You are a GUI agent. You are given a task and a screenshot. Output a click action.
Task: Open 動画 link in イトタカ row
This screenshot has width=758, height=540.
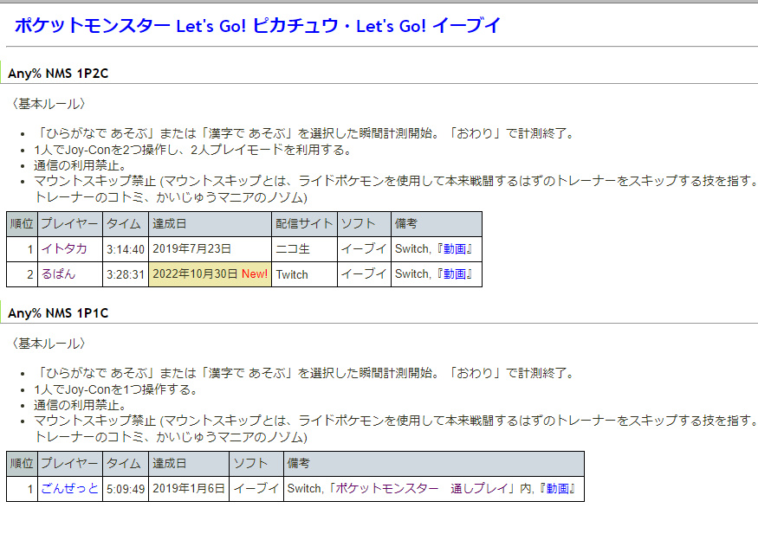click(455, 248)
